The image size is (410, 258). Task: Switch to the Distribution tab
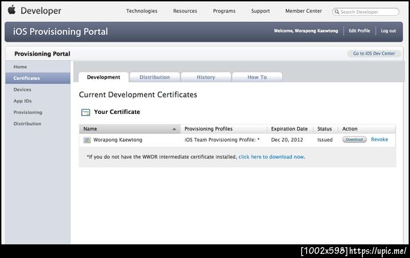(154, 77)
